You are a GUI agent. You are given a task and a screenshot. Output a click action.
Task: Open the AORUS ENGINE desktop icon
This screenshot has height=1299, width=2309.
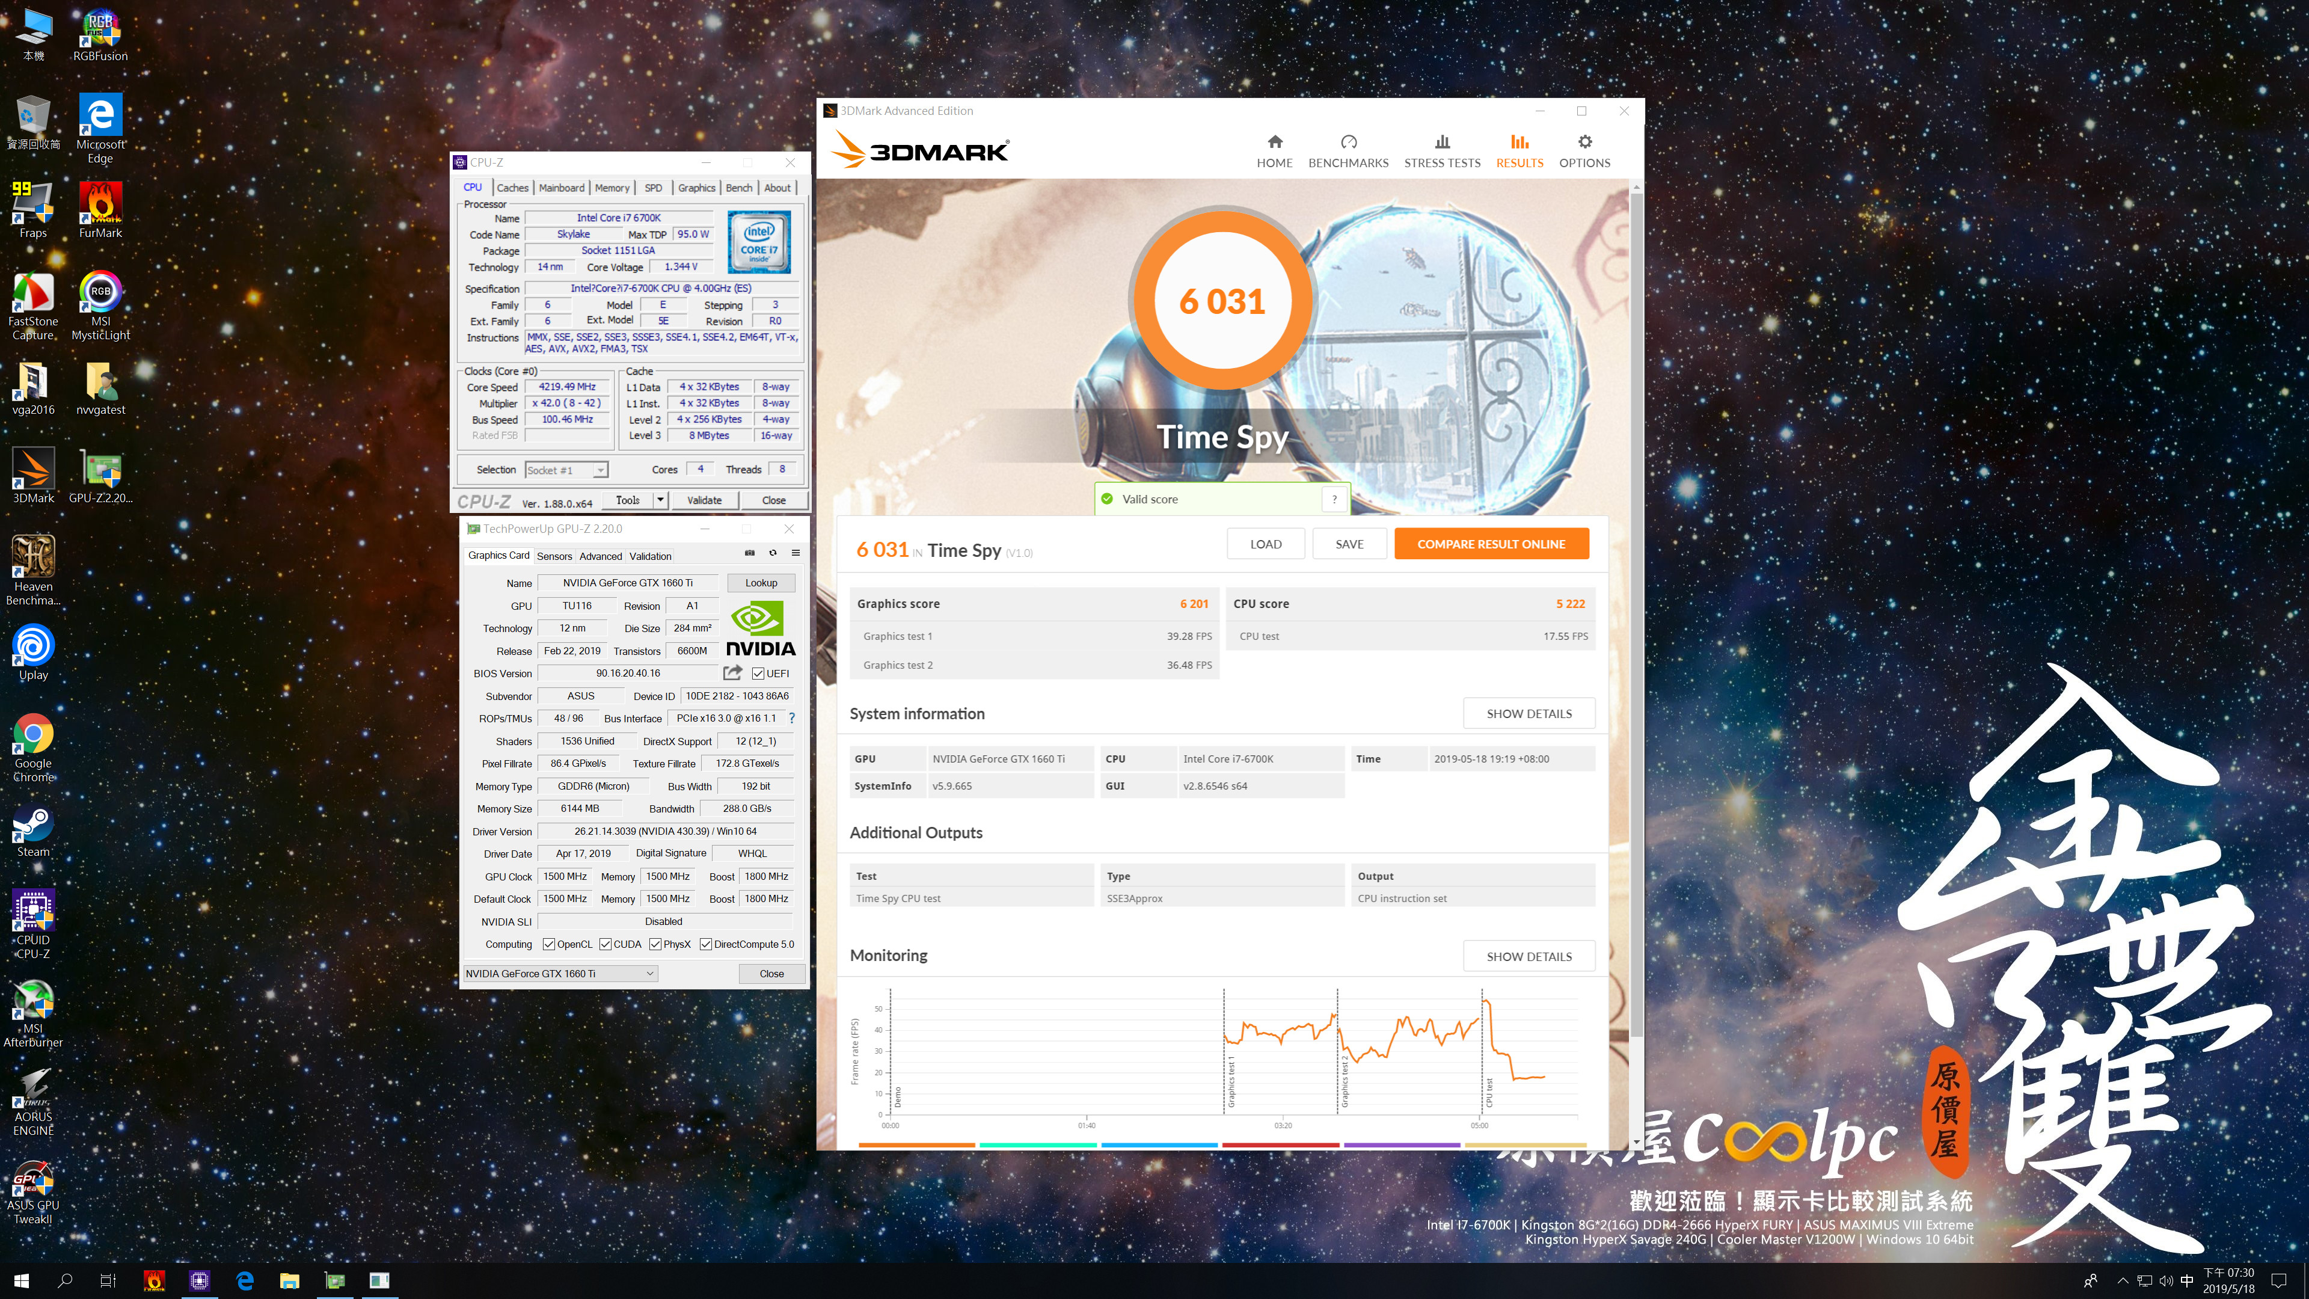click(x=33, y=1102)
